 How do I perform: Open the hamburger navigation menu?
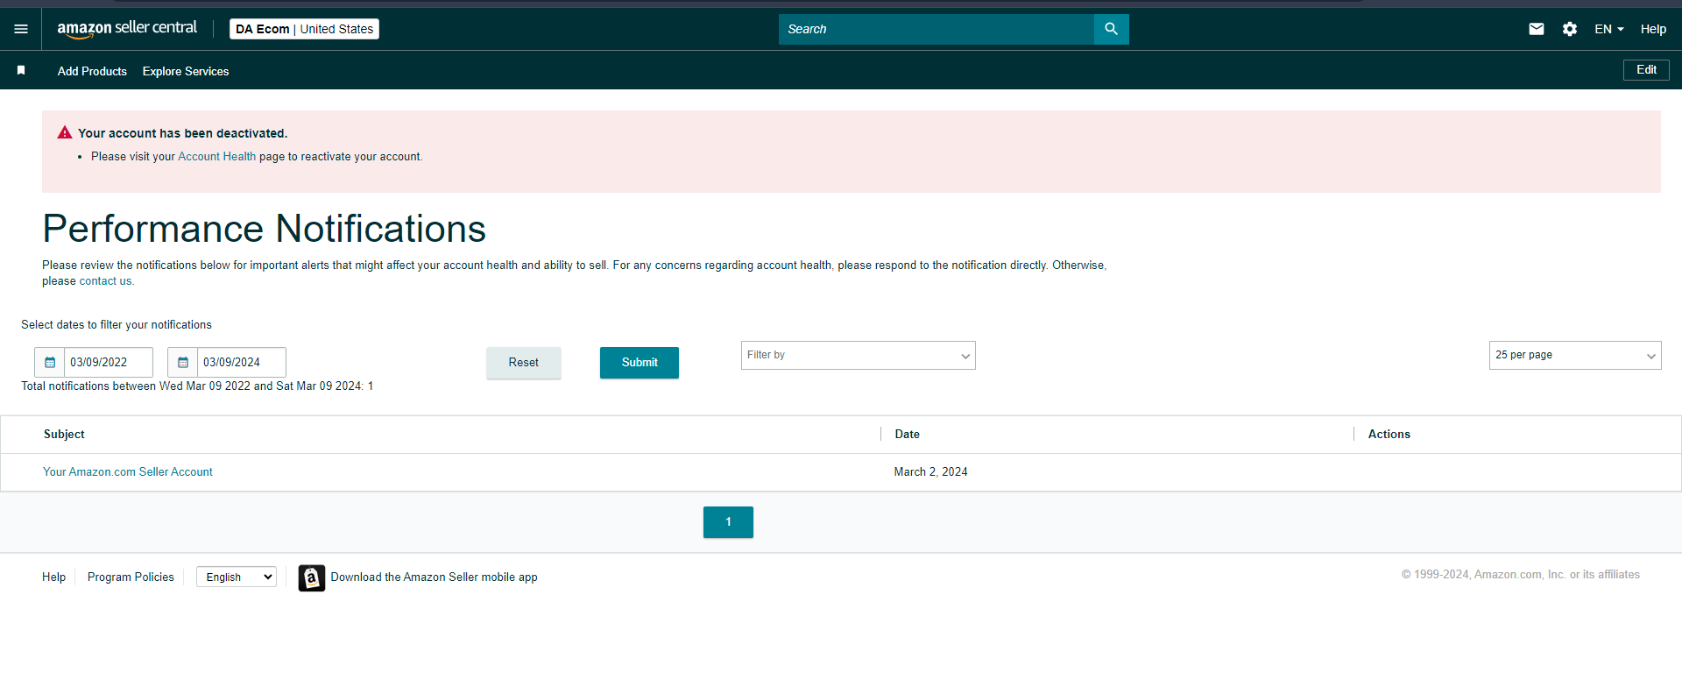point(21,29)
